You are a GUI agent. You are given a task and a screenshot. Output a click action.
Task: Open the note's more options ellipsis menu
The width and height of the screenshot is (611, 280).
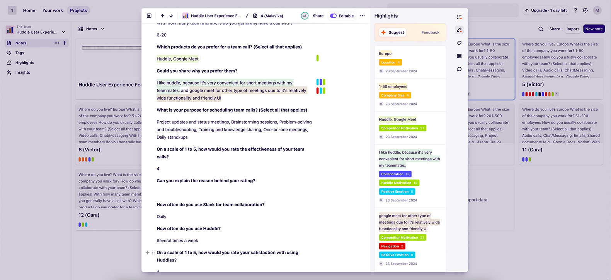pyautogui.click(x=362, y=16)
